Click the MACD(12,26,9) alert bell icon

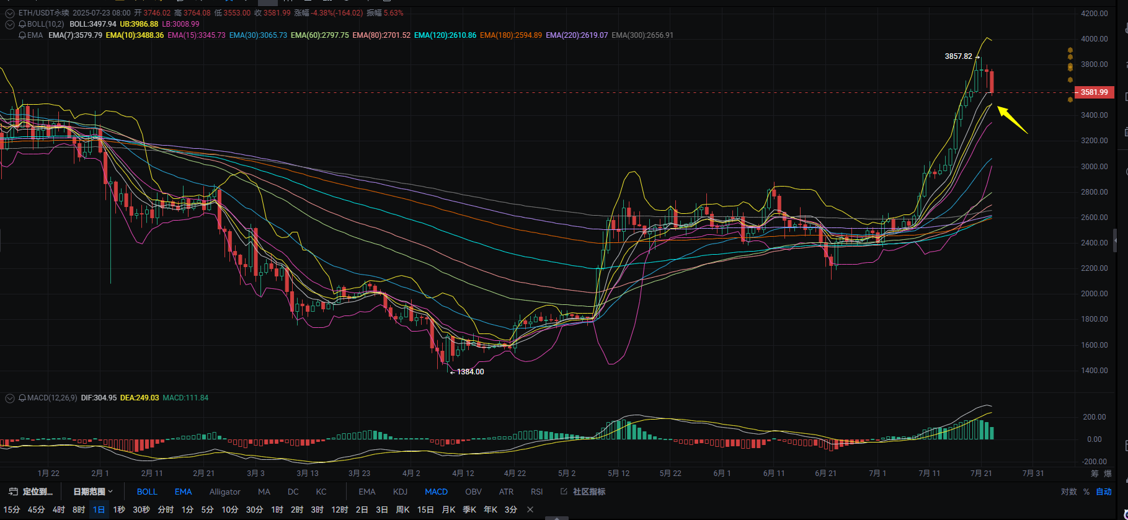tap(23, 398)
